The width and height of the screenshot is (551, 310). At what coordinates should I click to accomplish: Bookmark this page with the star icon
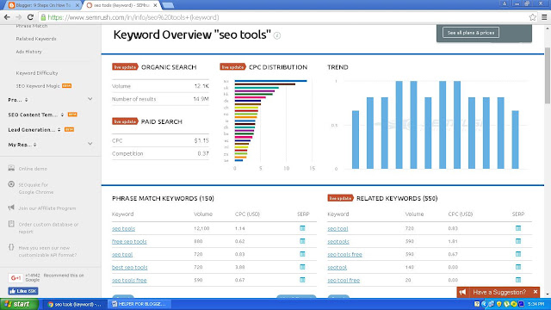pyautogui.click(x=533, y=17)
